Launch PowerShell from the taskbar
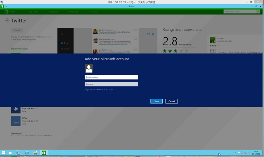The image size is (264, 157). 27,153
